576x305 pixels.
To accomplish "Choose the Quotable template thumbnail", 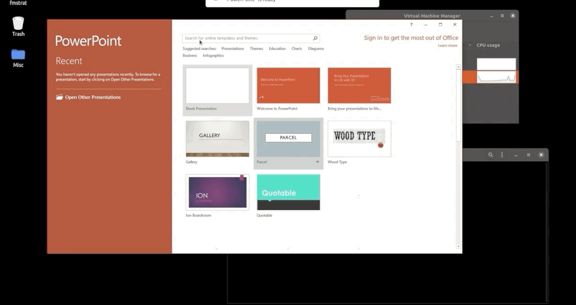I will [289, 192].
